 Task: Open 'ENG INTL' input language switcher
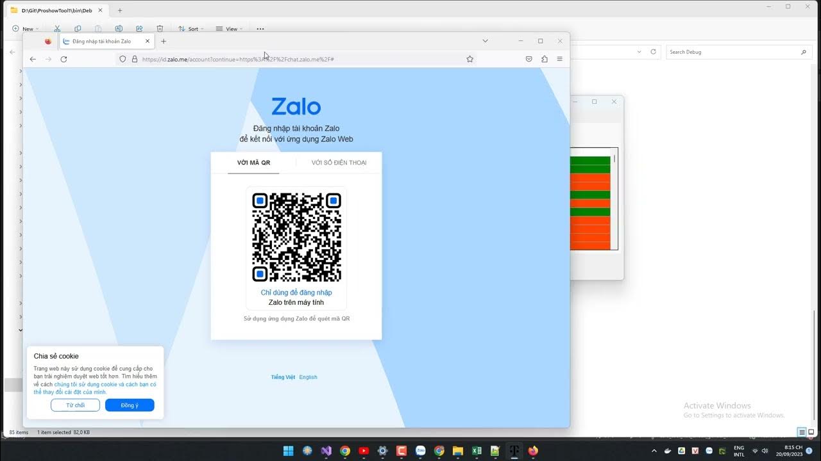[x=739, y=451]
